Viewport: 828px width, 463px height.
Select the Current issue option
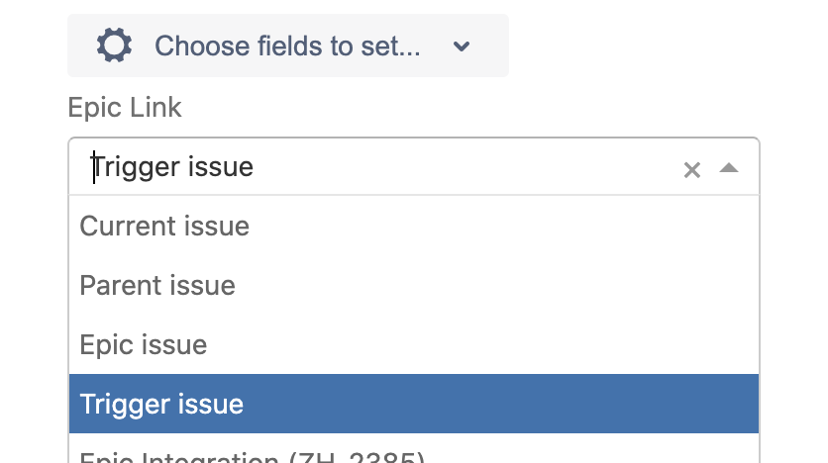[164, 226]
